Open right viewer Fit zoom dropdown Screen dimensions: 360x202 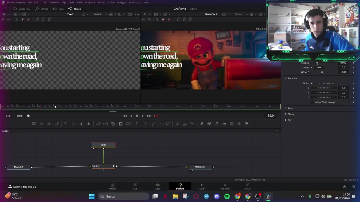click(x=147, y=14)
